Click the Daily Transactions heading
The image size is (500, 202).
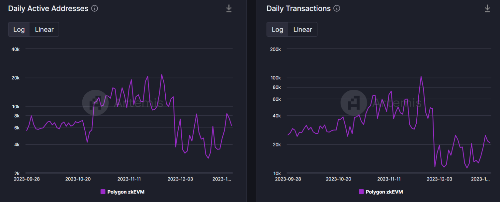(x=299, y=8)
